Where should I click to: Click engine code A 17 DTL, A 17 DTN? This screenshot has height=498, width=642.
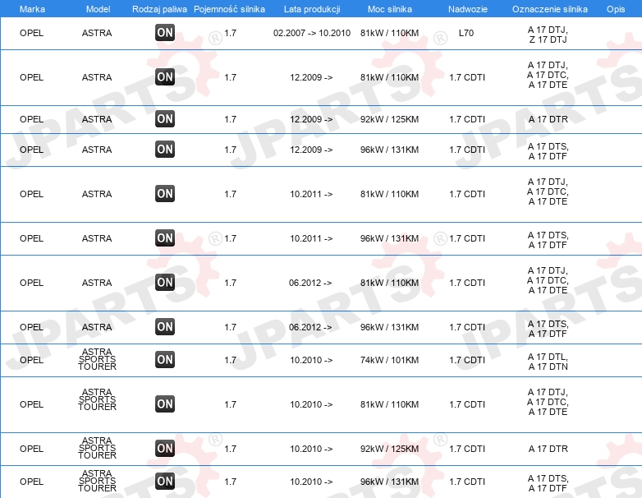[548, 362]
